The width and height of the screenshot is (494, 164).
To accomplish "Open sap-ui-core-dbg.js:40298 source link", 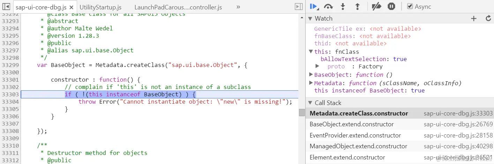I will coord(458,146).
